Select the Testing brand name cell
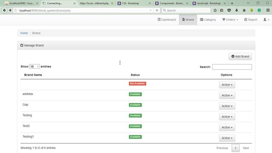 [27, 115]
